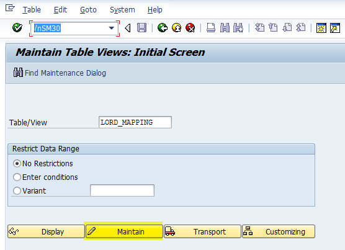Image resolution: width=345 pixels, height=250 pixels.
Task: Click the Print icon in toolbar
Action: tap(211, 28)
